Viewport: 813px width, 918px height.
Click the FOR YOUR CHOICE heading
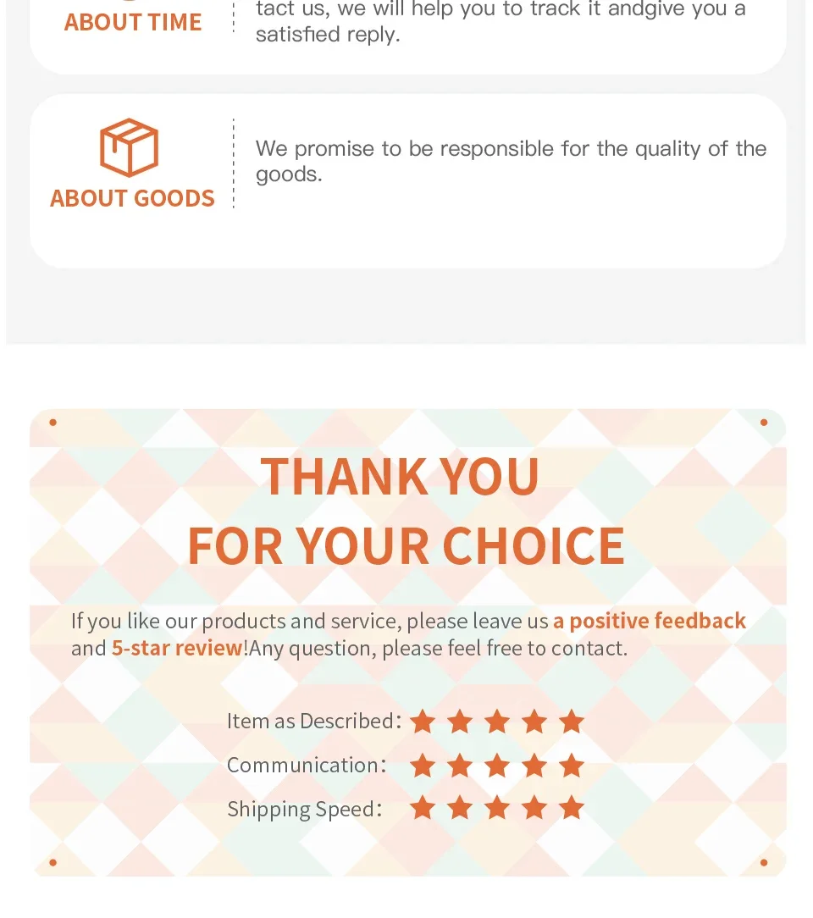(406, 546)
